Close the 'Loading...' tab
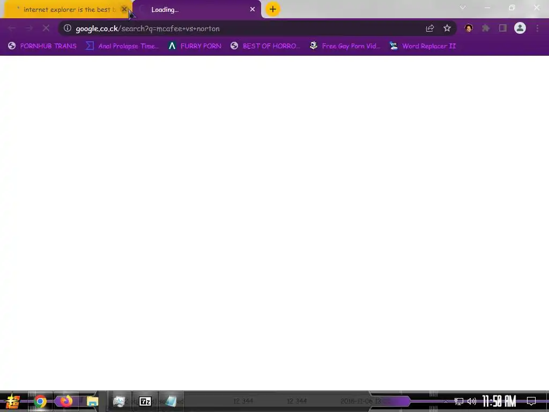The image size is (549, 412). click(x=253, y=10)
